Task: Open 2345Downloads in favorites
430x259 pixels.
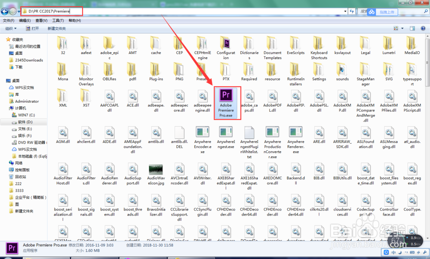Action: coord(26,60)
